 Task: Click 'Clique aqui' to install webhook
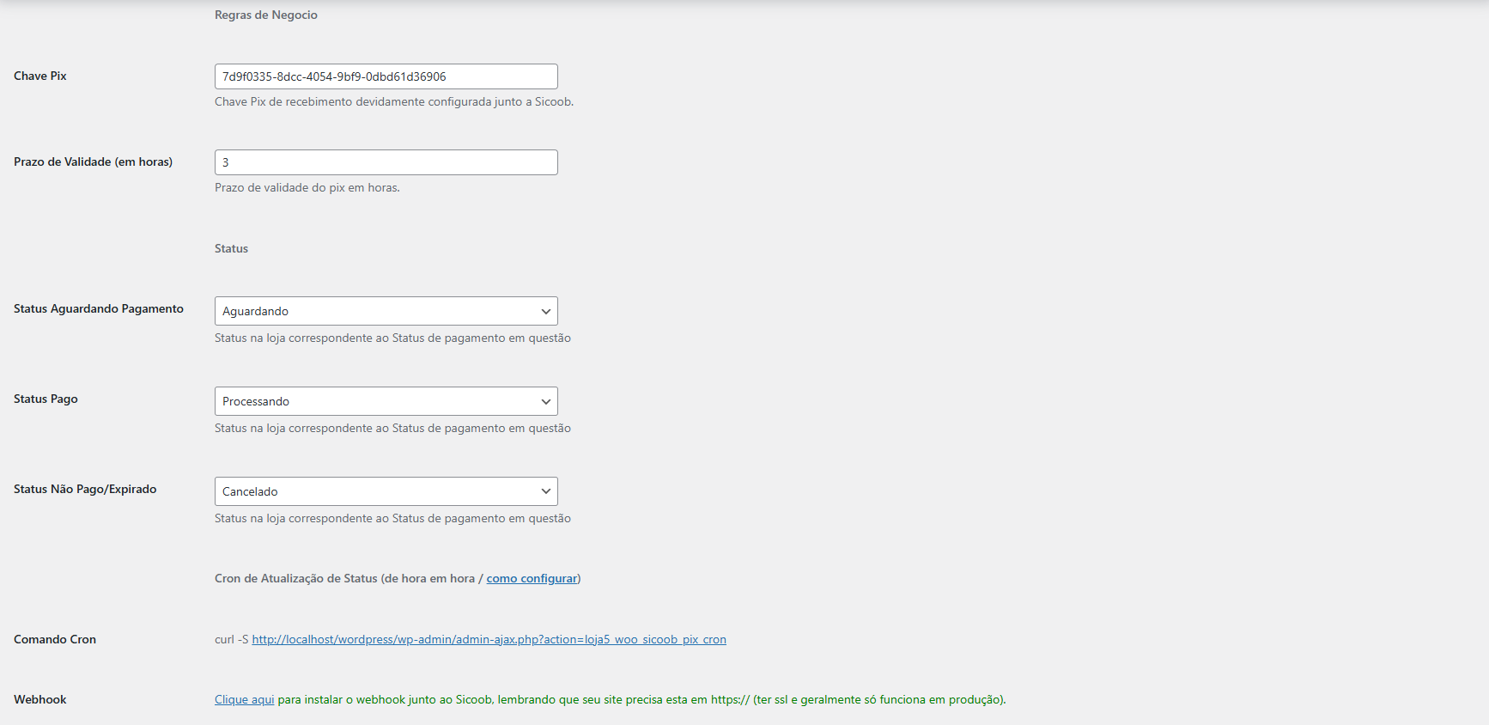point(244,700)
